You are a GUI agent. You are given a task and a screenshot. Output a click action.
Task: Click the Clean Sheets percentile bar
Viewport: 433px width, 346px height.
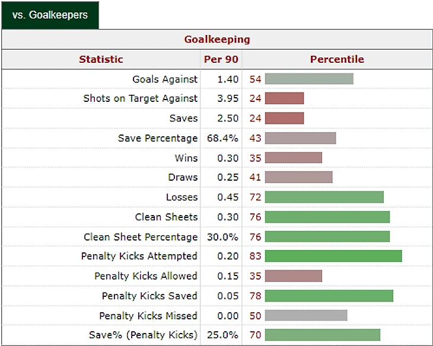pos(327,217)
